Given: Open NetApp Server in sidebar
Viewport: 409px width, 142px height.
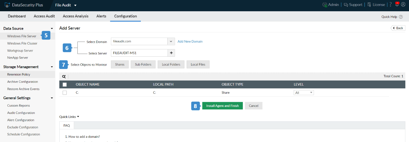Looking at the screenshot, I should [18, 58].
